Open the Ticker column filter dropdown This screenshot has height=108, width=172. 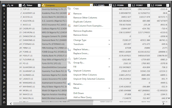pyautogui.click(x=39, y=5)
